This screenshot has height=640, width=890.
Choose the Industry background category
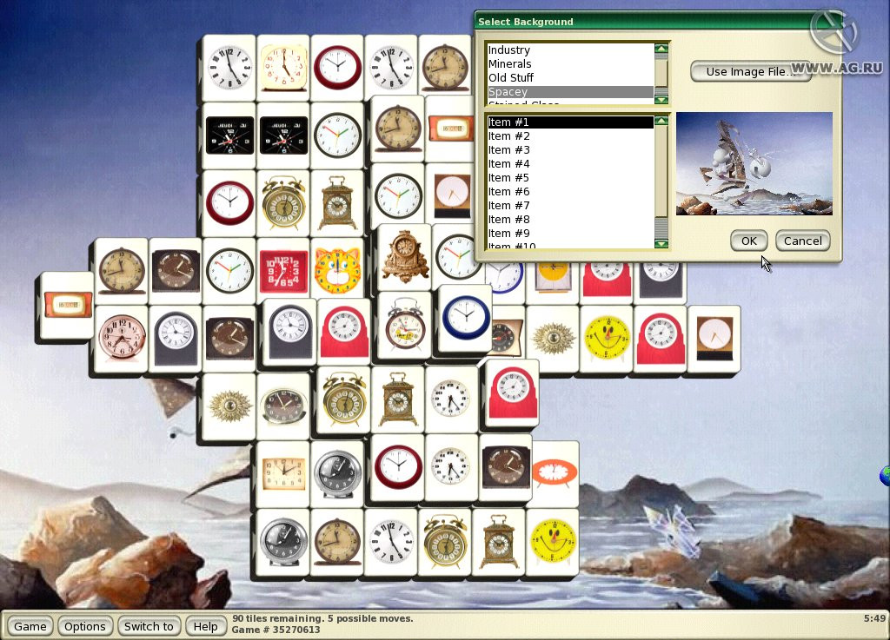(x=570, y=49)
